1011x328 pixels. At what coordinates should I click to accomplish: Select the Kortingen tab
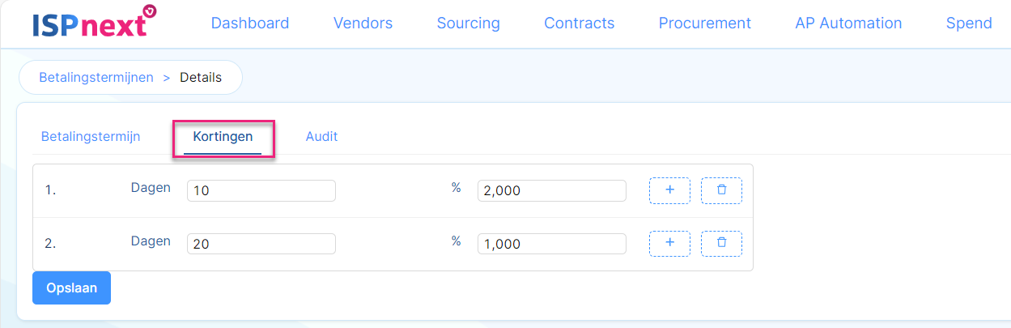[223, 137]
